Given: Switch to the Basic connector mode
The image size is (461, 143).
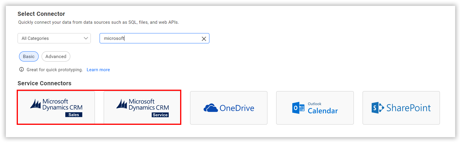Looking at the screenshot, I should coord(29,57).
